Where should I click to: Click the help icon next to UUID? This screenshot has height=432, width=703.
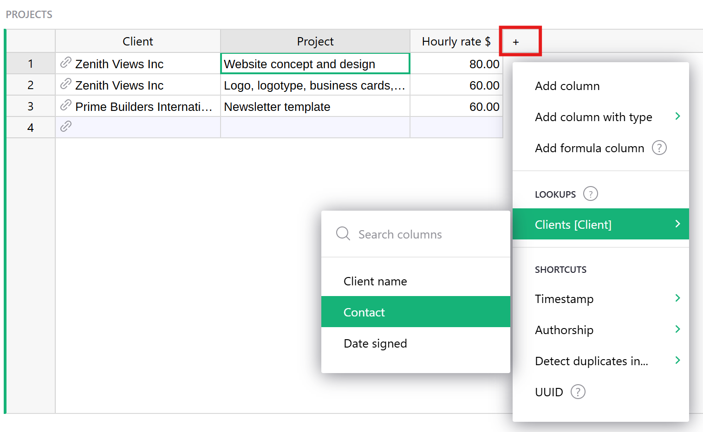pos(578,392)
